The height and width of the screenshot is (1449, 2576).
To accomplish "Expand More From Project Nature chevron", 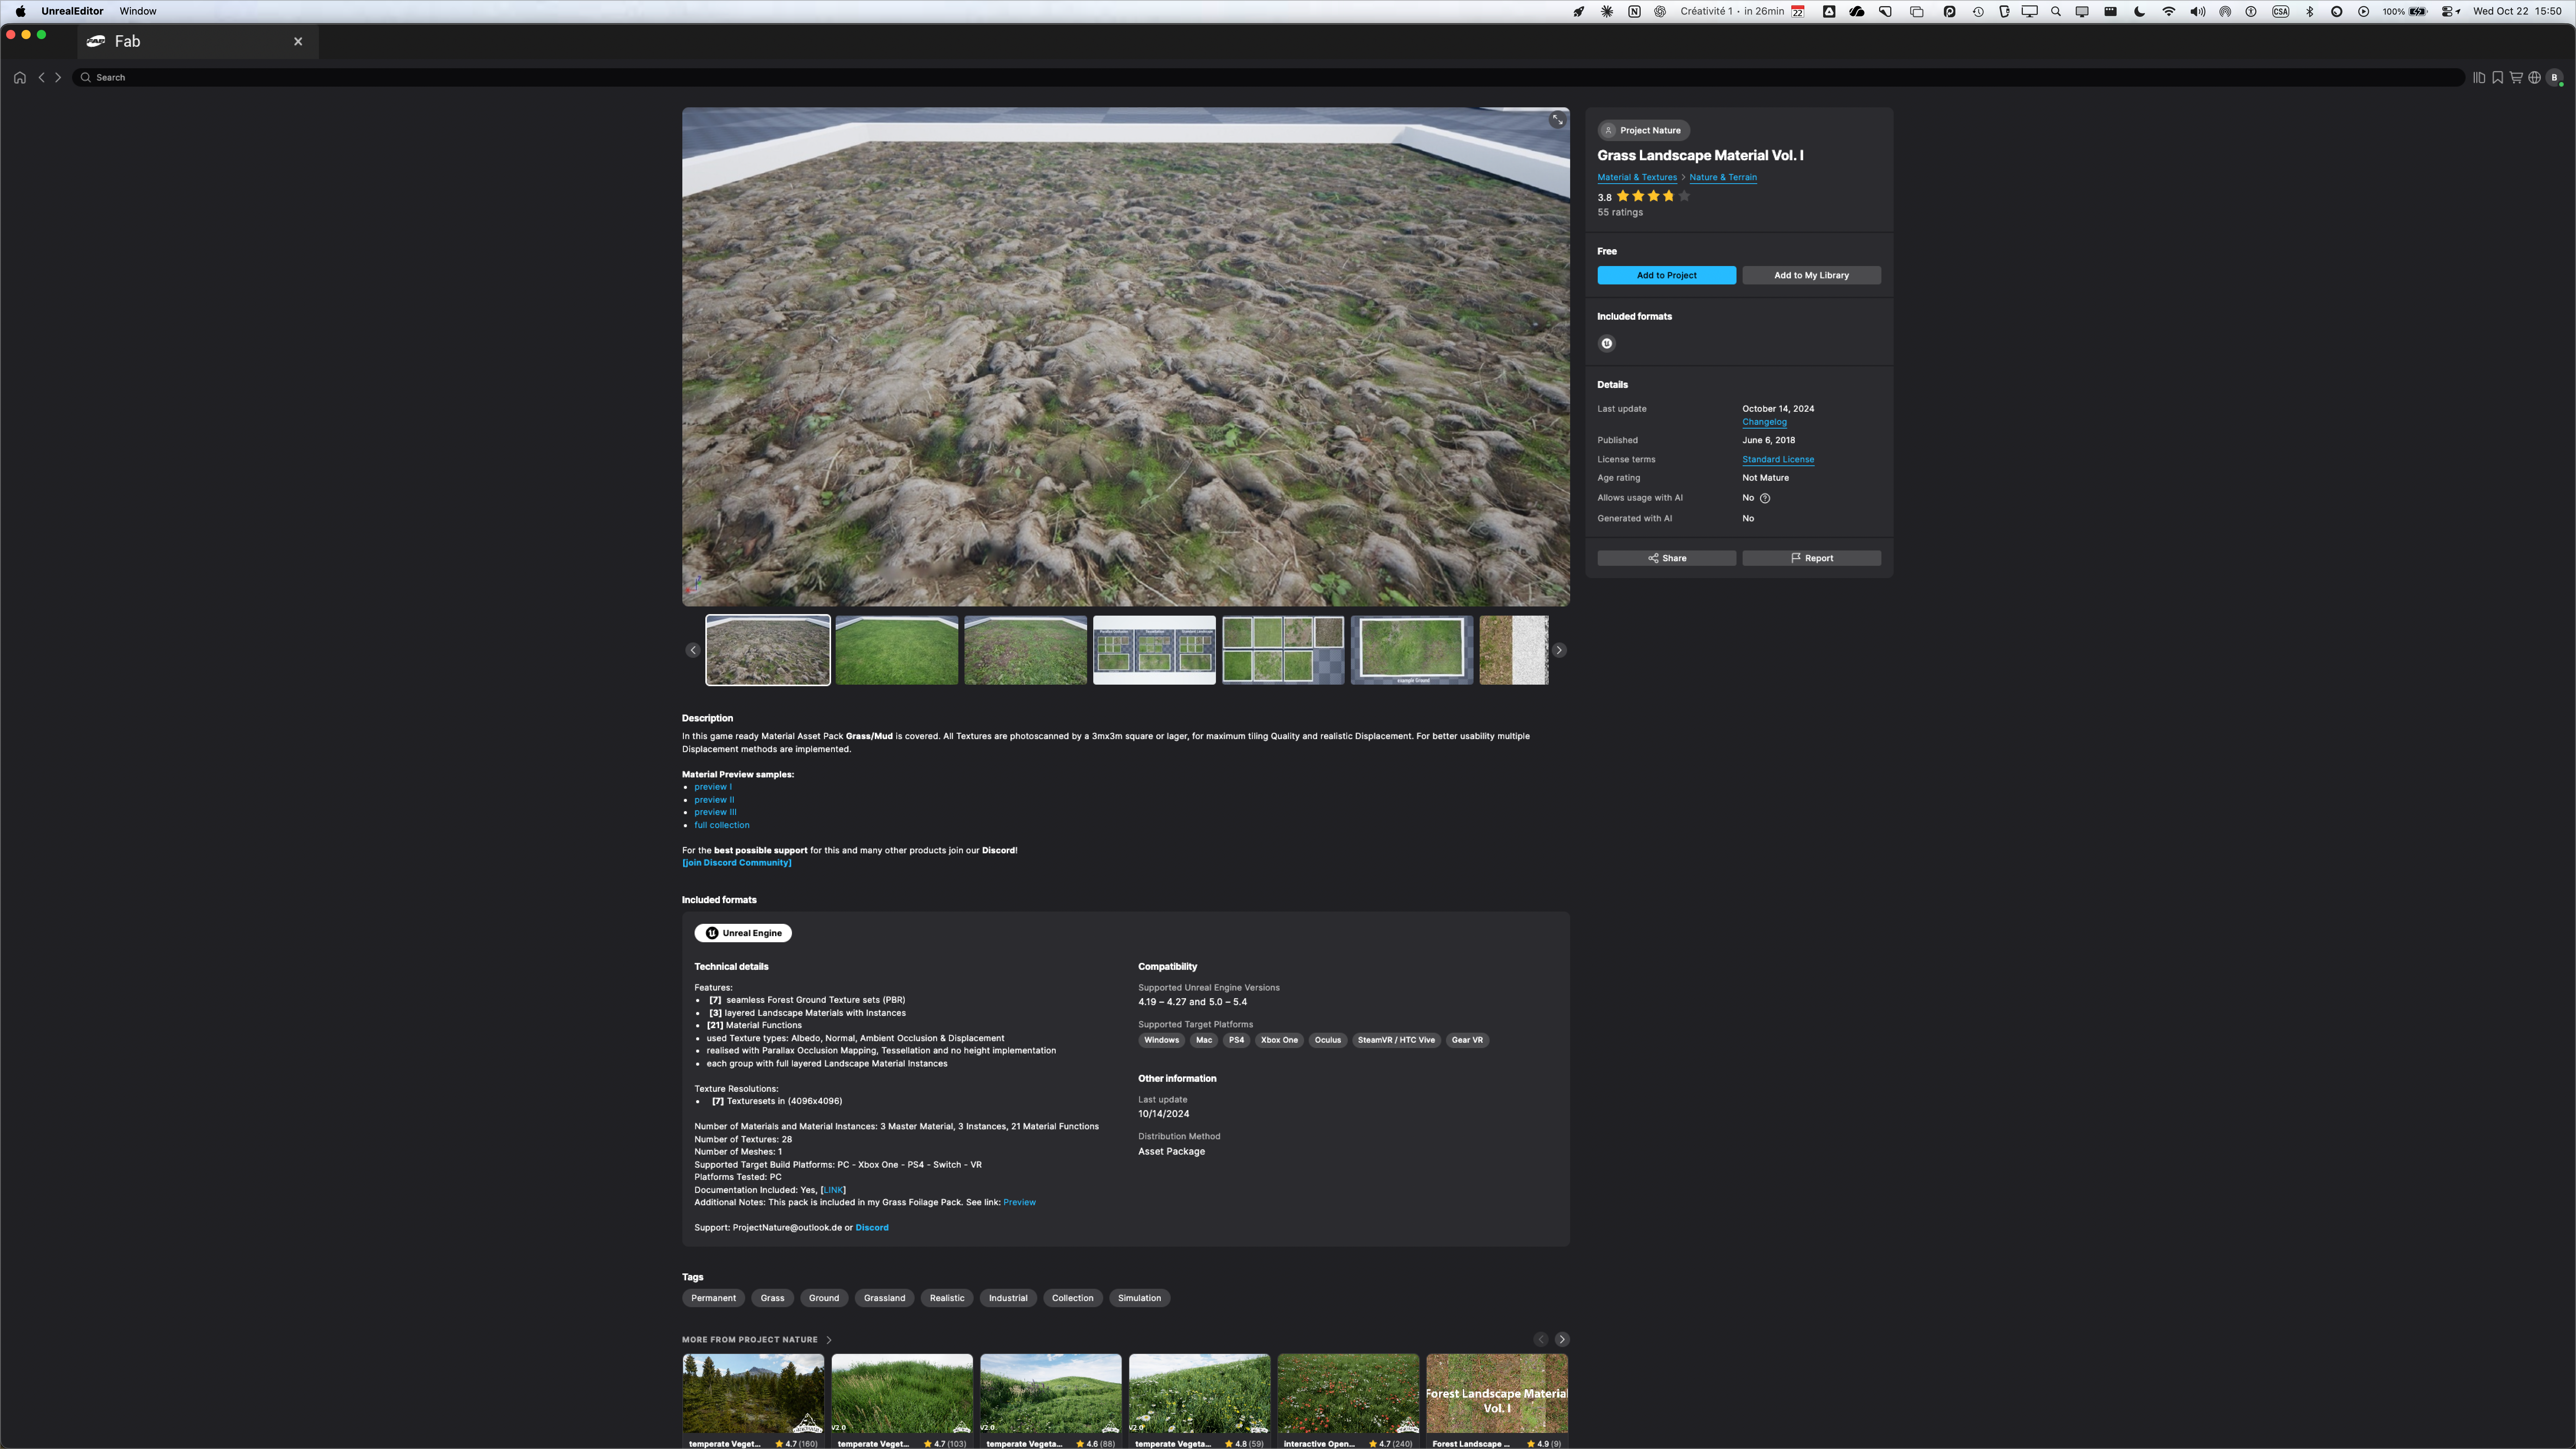I will point(829,1340).
